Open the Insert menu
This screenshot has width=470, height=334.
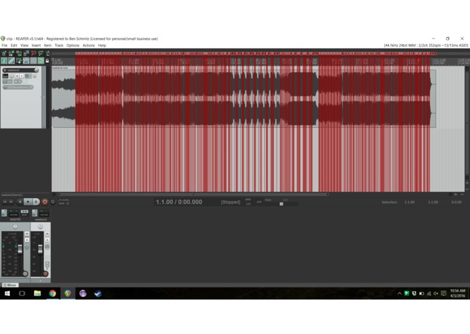click(x=36, y=45)
